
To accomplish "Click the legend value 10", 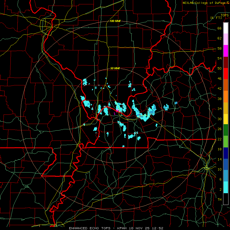I will point(220,169).
